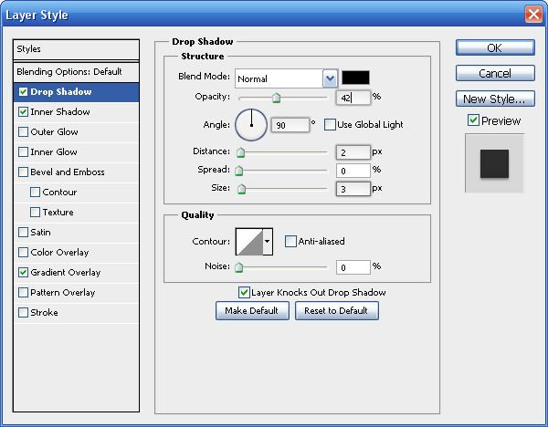548x427 pixels.
Task: Click the Angle value field
Action: 290,125
